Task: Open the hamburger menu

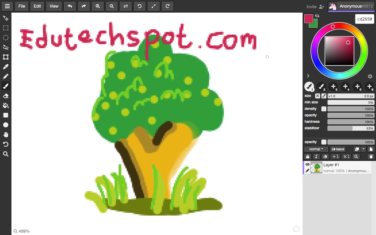Action: tap(7, 6)
